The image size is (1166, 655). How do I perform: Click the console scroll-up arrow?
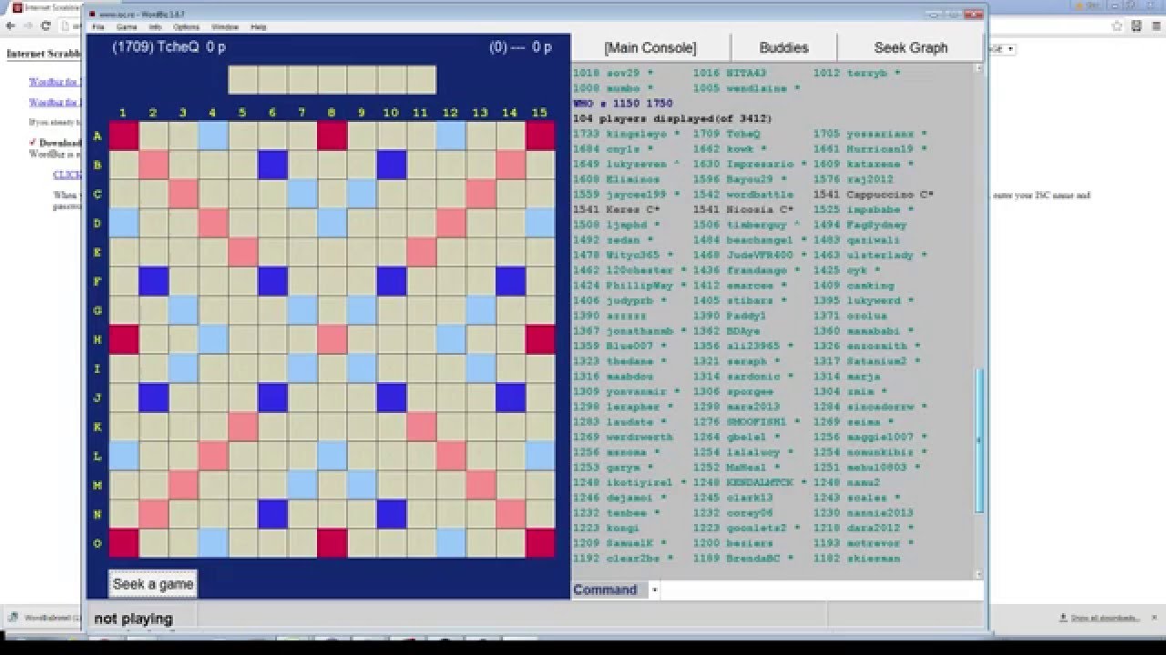(x=979, y=68)
